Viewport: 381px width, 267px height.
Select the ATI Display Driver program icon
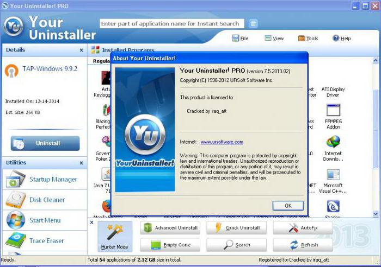click(x=333, y=92)
